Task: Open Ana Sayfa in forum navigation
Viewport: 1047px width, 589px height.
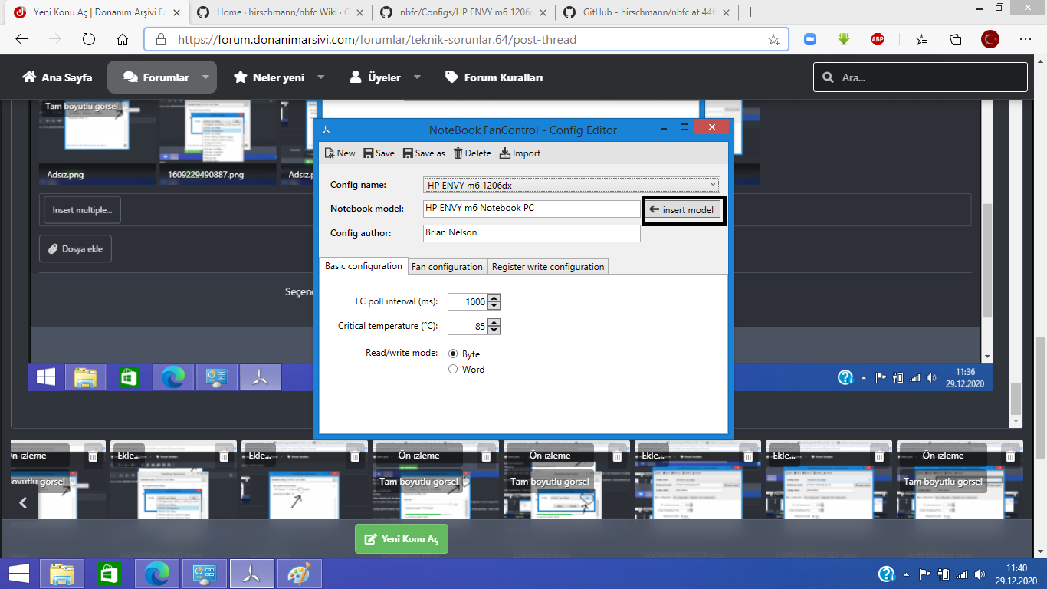Action: 57,77
